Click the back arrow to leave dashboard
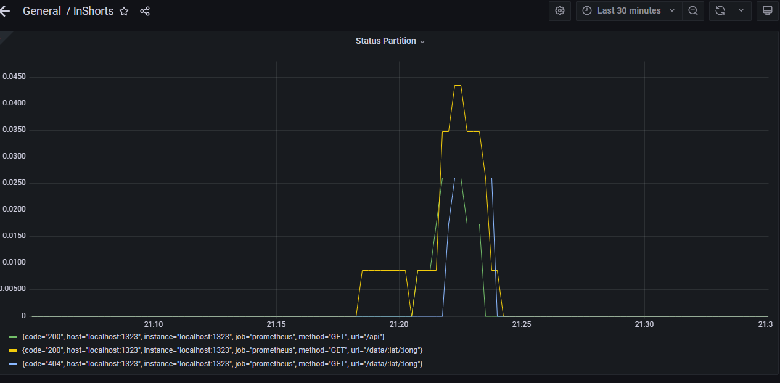 click(5, 10)
